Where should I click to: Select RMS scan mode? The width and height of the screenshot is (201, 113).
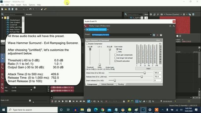117,52
